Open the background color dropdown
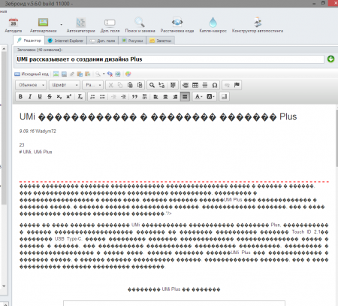The height and width of the screenshot is (306, 338). tap(210, 97)
